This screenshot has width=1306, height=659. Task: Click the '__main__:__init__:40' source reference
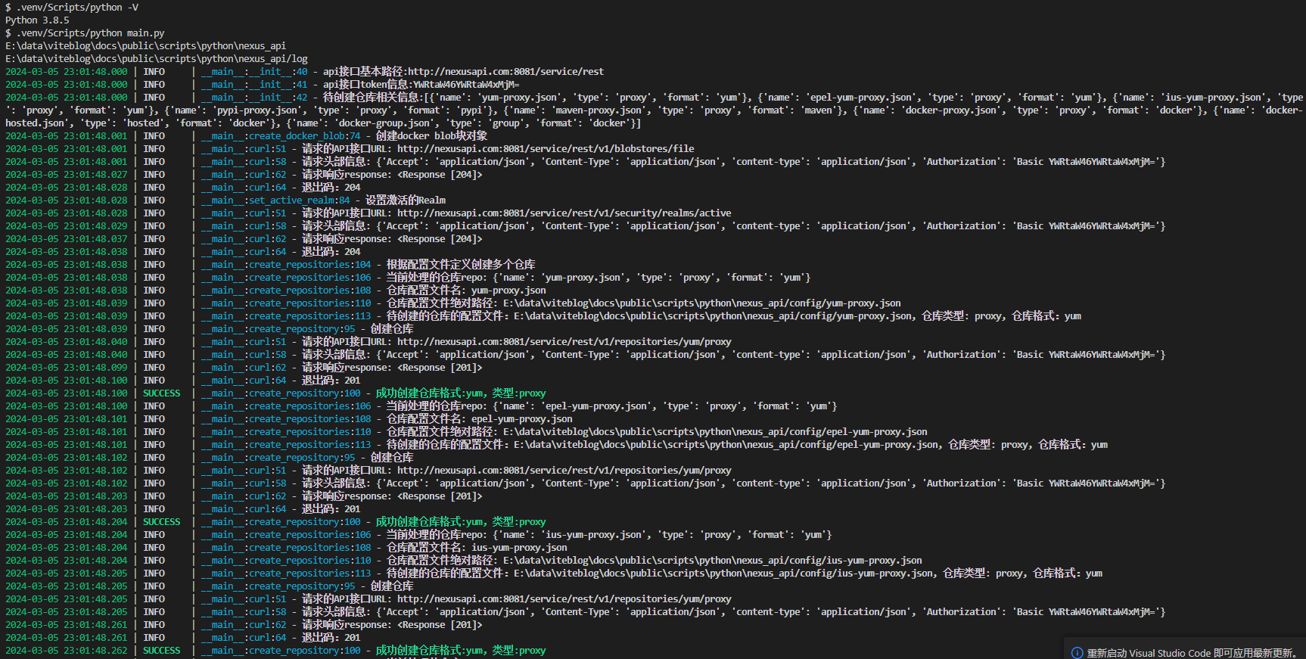point(254,72)
